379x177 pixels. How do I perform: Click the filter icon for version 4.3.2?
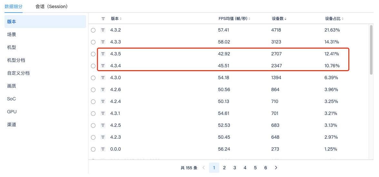(x=103, y=30)
